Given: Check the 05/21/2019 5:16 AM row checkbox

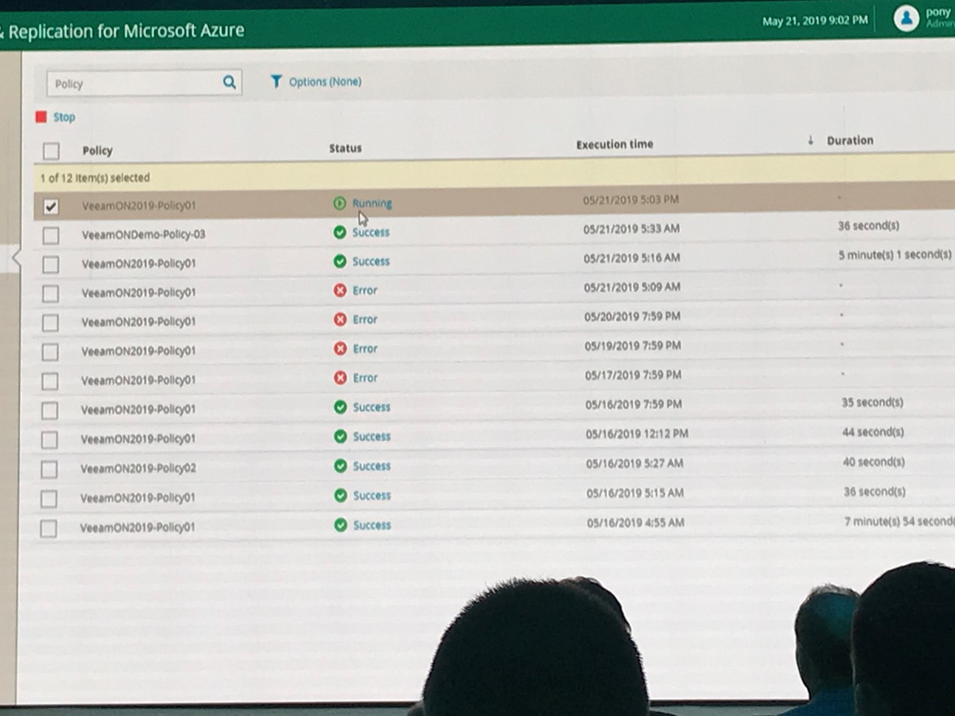Looking at the screenshot, I should [51, 264].
